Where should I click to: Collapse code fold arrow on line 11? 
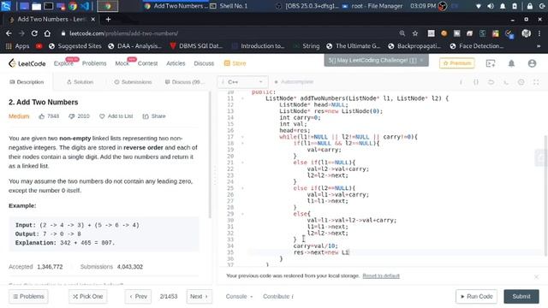242,98
